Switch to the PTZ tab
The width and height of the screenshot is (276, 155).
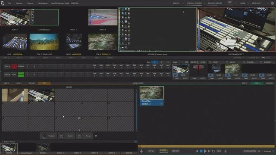pos(44,83)
